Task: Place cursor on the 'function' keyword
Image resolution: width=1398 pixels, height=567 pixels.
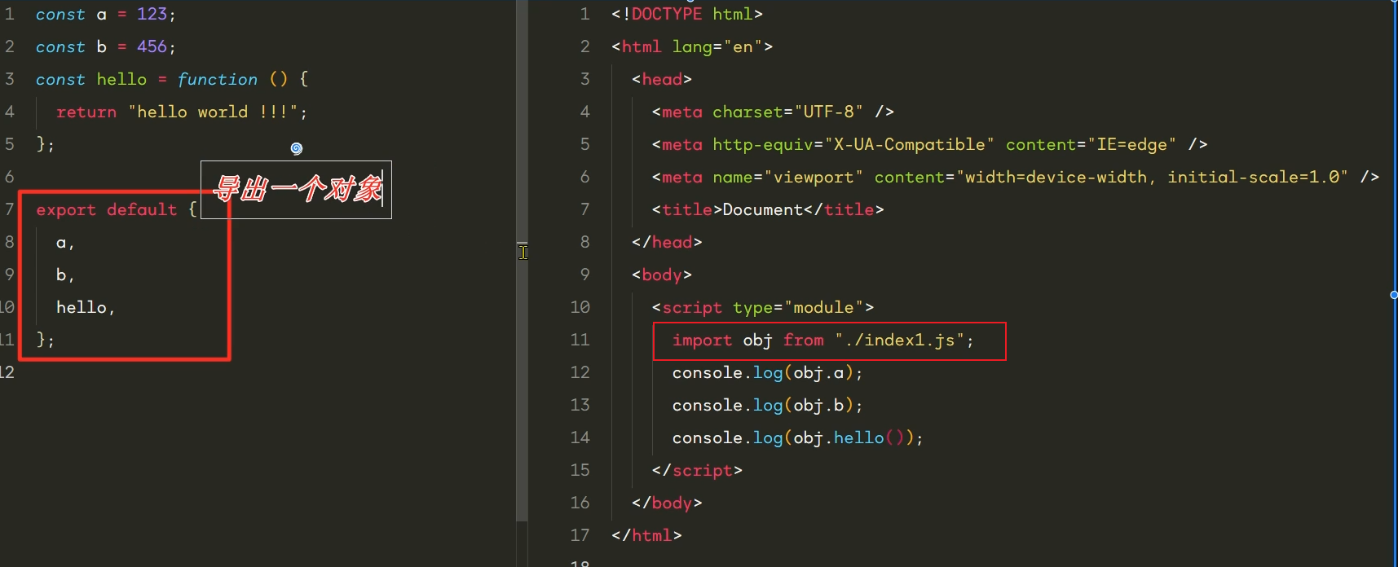Action: (x=217, y=79)
